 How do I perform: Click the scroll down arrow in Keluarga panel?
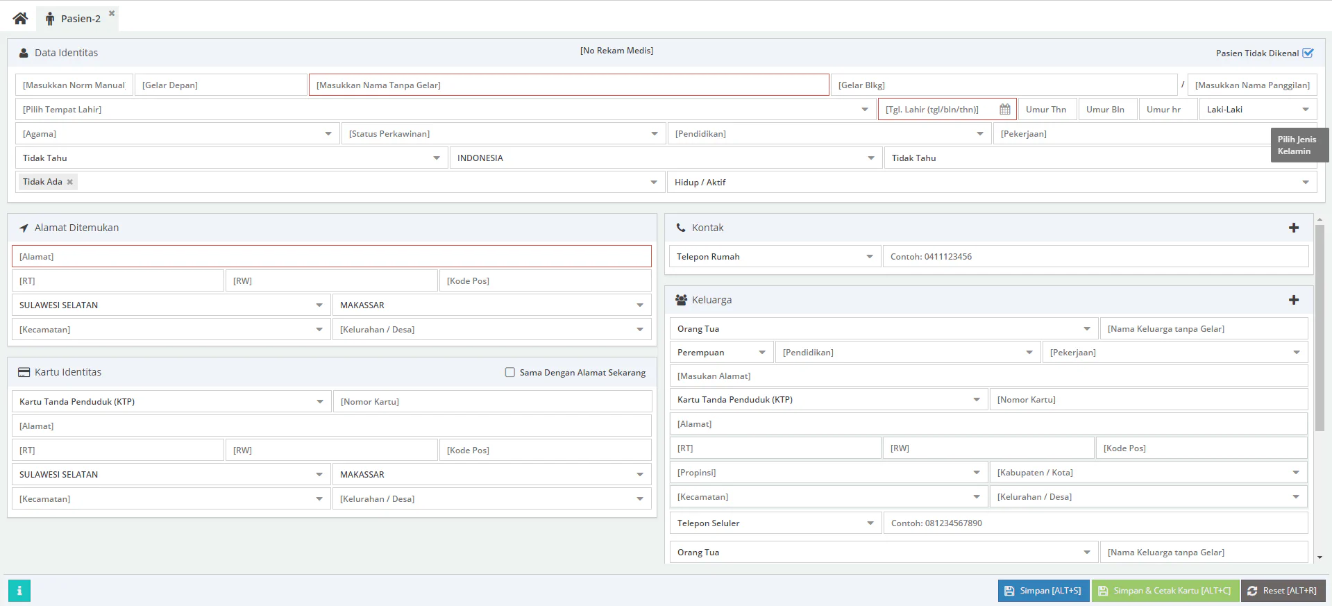[x=1320, y=557]
